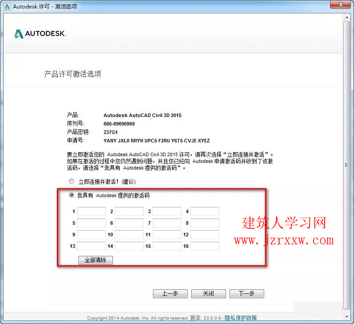Click the heading 产品许可激活选项
The width and height of the screenshot is (354, 324).
[72, 74]
